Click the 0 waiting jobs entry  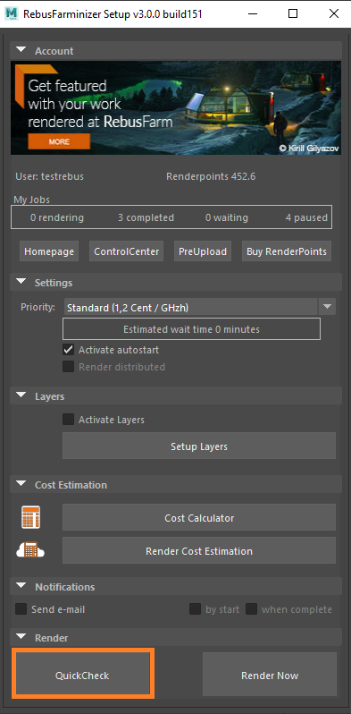227,217
